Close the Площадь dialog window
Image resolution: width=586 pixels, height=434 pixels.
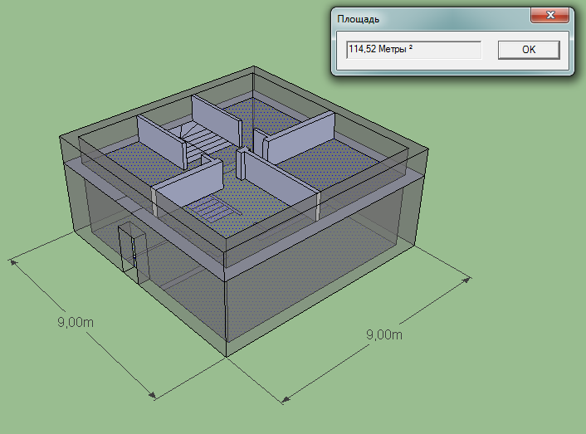550,15
